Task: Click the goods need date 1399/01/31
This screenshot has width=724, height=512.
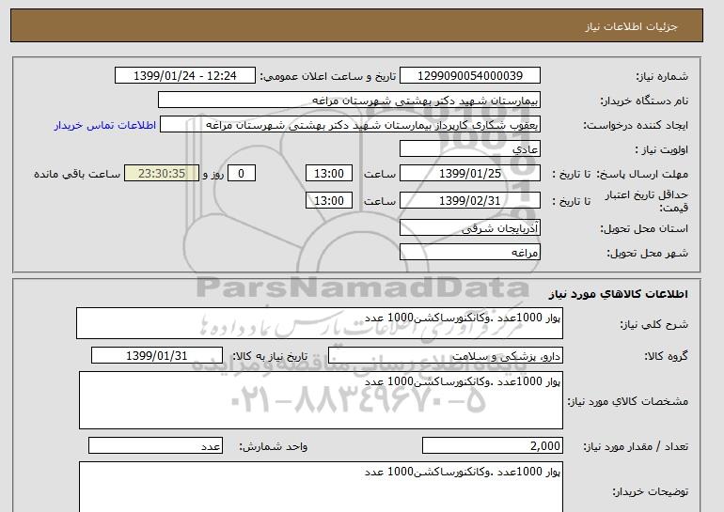Action: click(x=157, y=356)
